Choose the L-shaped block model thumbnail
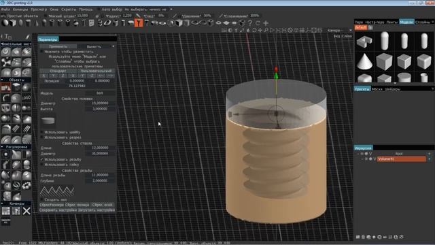Viewport: 435px width, 245px height. click(364, 42)
